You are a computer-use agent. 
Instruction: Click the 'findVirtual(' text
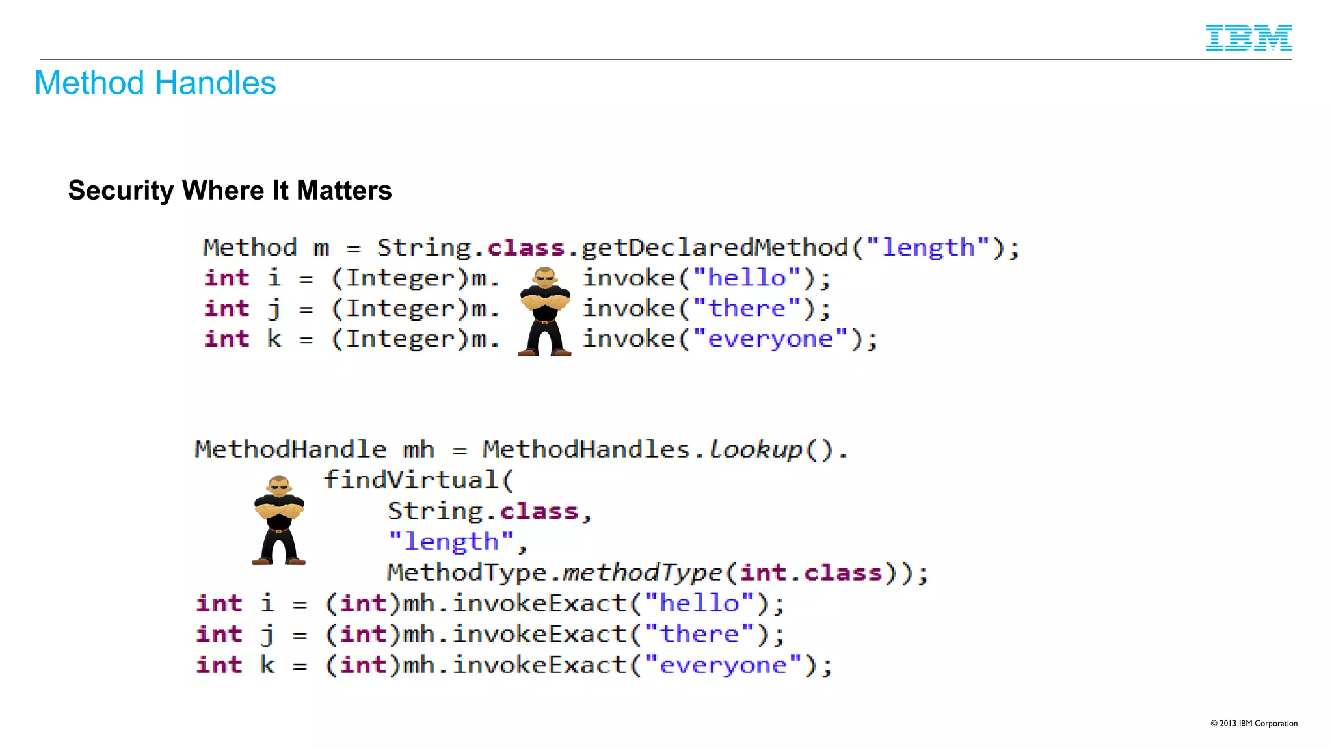tap(419, 480)
